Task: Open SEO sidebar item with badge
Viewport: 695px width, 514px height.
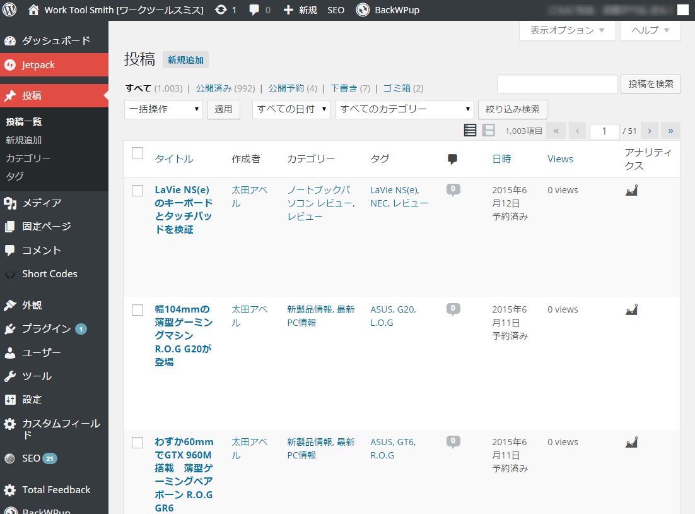Action: pyautogui.click(x=54, y=458)
